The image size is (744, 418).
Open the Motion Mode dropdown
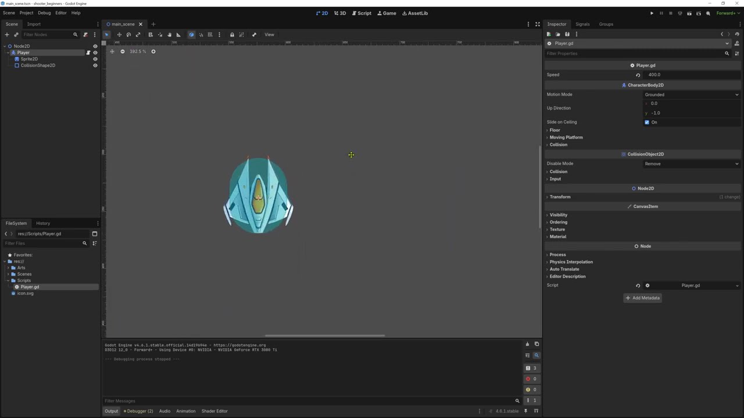click(x=691, y=95)
